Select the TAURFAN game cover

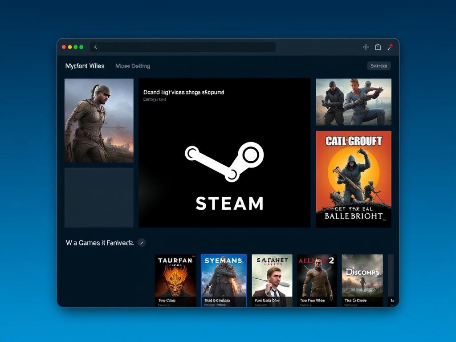coord(175,280)
